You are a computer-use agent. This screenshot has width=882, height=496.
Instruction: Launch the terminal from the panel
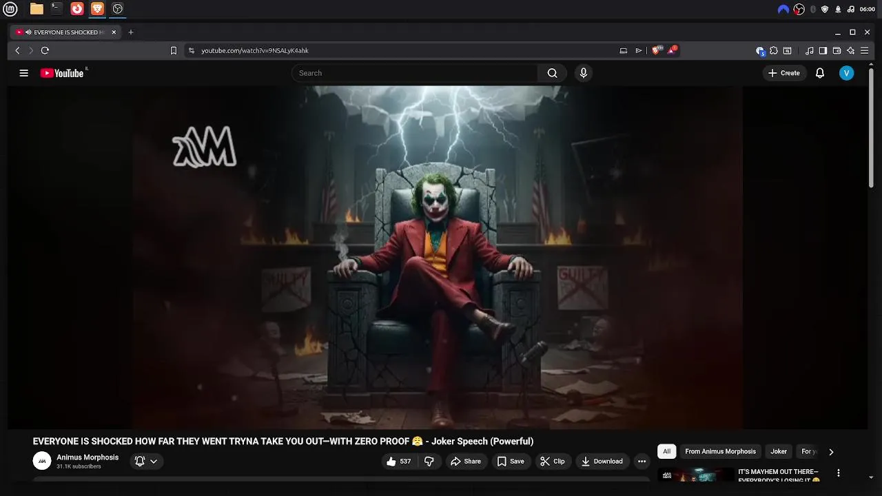pos(57,9)
